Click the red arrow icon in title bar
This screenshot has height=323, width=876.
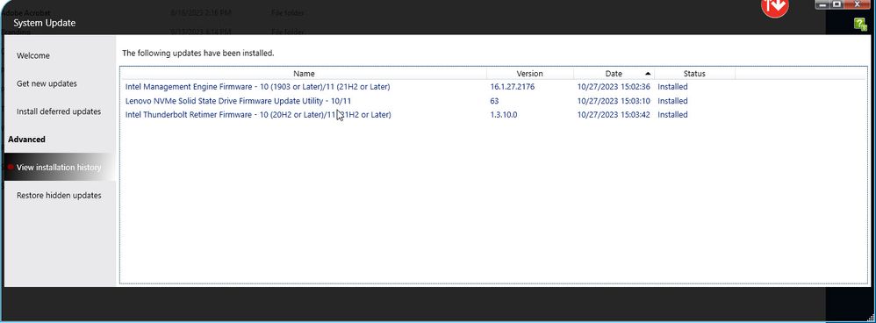(x=775, y=6)
